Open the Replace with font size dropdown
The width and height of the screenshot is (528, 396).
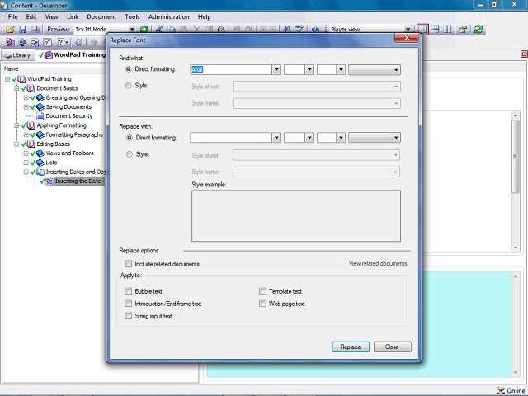[x=309, y=138]
